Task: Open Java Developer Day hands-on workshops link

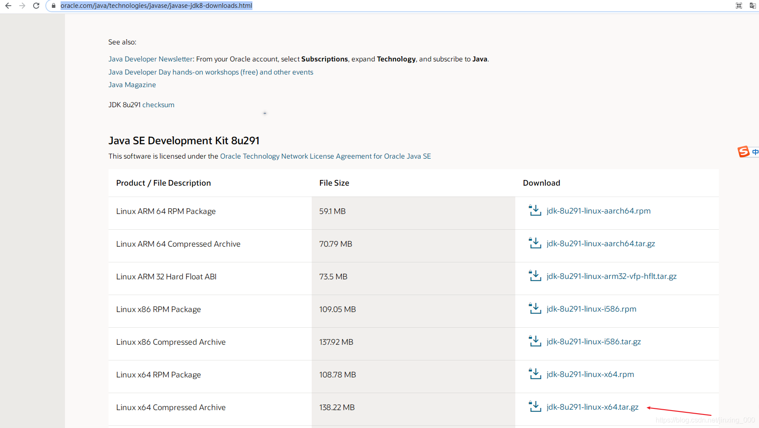Action: [211, 72]
